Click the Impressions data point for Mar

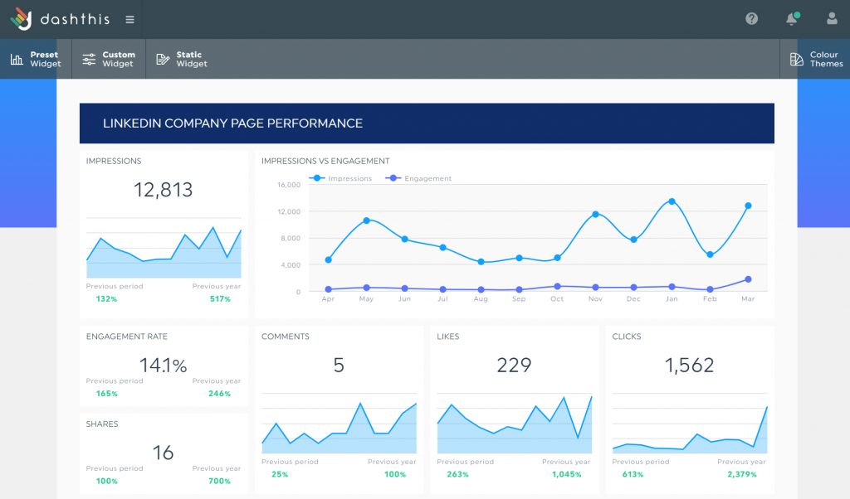[748, 206]
